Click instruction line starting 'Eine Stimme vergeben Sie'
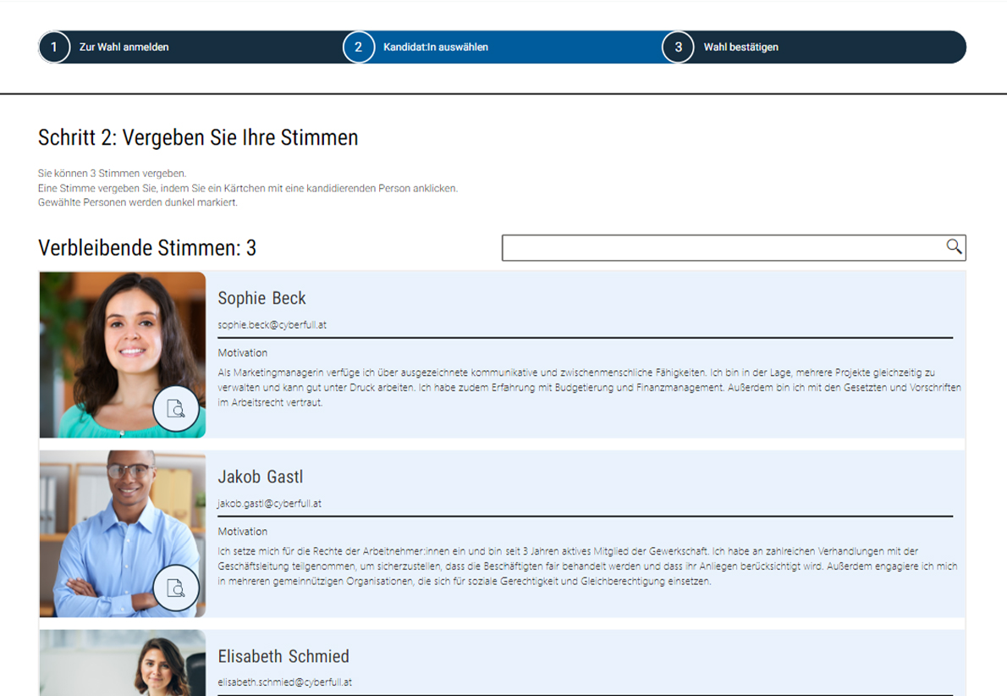The image size is (1007, 696). tap(247, 188)
